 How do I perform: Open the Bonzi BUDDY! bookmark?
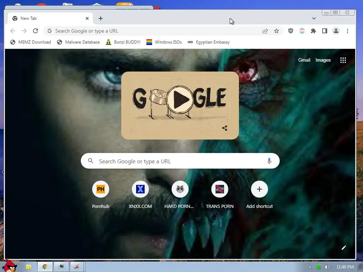pos(123,42)
